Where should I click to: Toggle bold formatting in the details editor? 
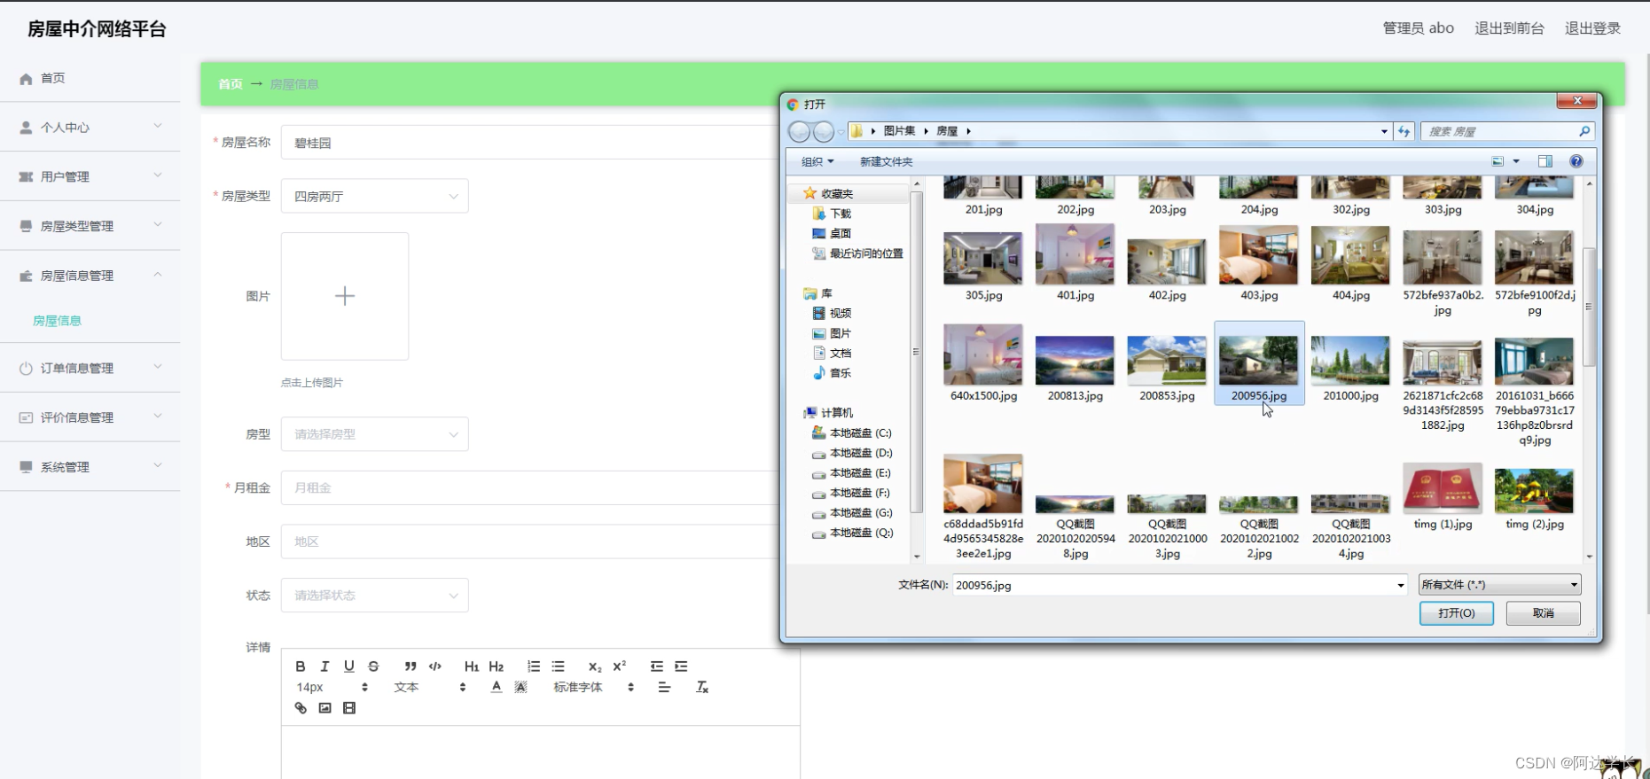click(x=301, y=666)
